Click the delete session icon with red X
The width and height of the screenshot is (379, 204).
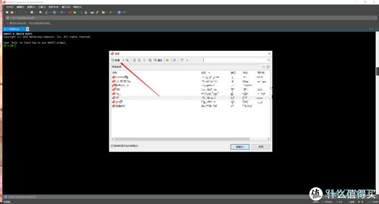pos(150,60)
